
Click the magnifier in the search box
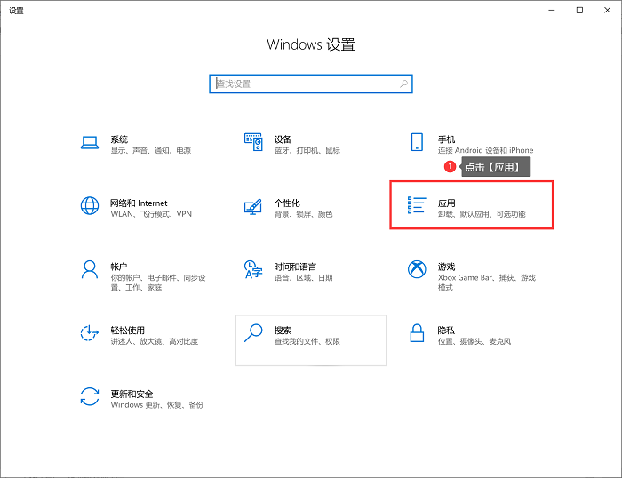click(404, 84)
